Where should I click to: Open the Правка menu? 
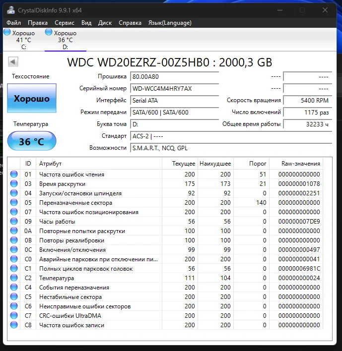38,23
